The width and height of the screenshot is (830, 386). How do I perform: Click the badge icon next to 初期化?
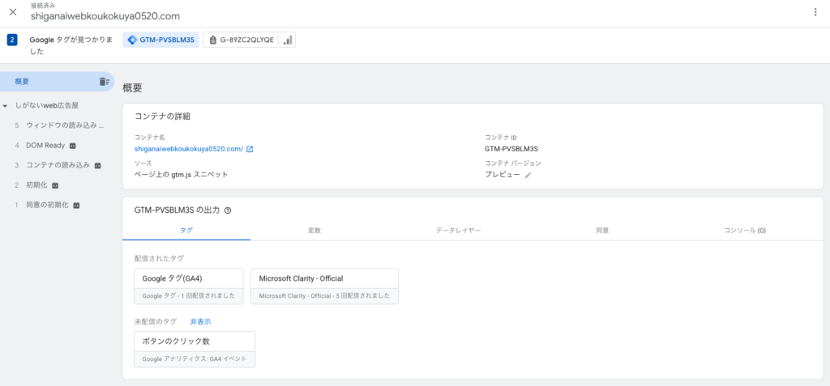(x=55, y=185)
